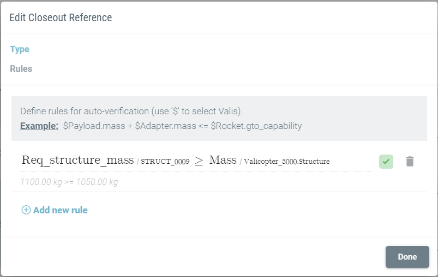This screenshot has width=438, height=277.
Task: Click the underlined Example label
Action: (39, 126)
